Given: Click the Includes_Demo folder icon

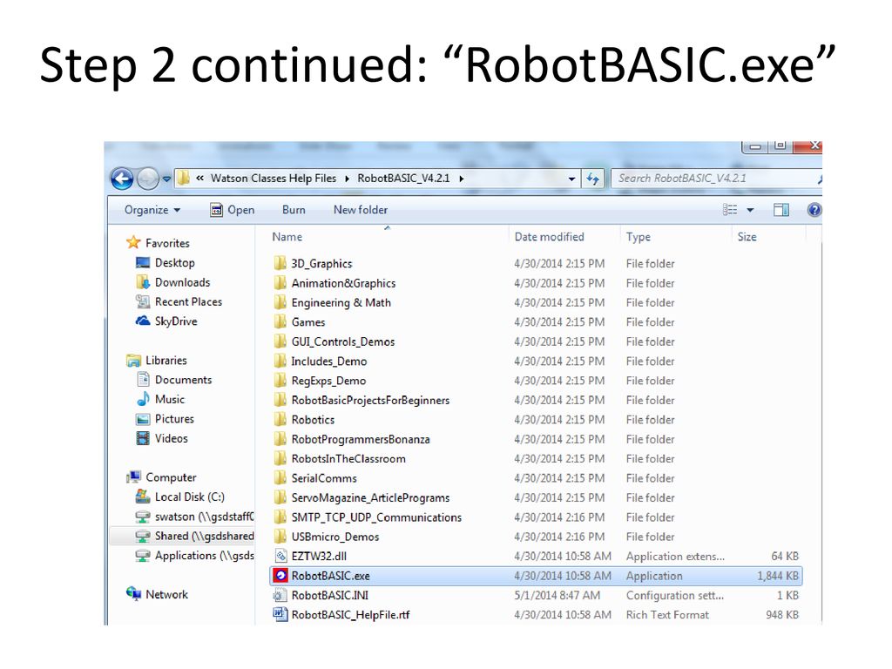Looking at the screenshot, I should [280, 361].
